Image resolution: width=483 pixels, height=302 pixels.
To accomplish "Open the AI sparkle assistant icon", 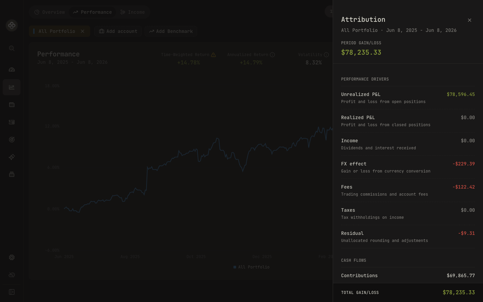I will click(x=12, y=157).
